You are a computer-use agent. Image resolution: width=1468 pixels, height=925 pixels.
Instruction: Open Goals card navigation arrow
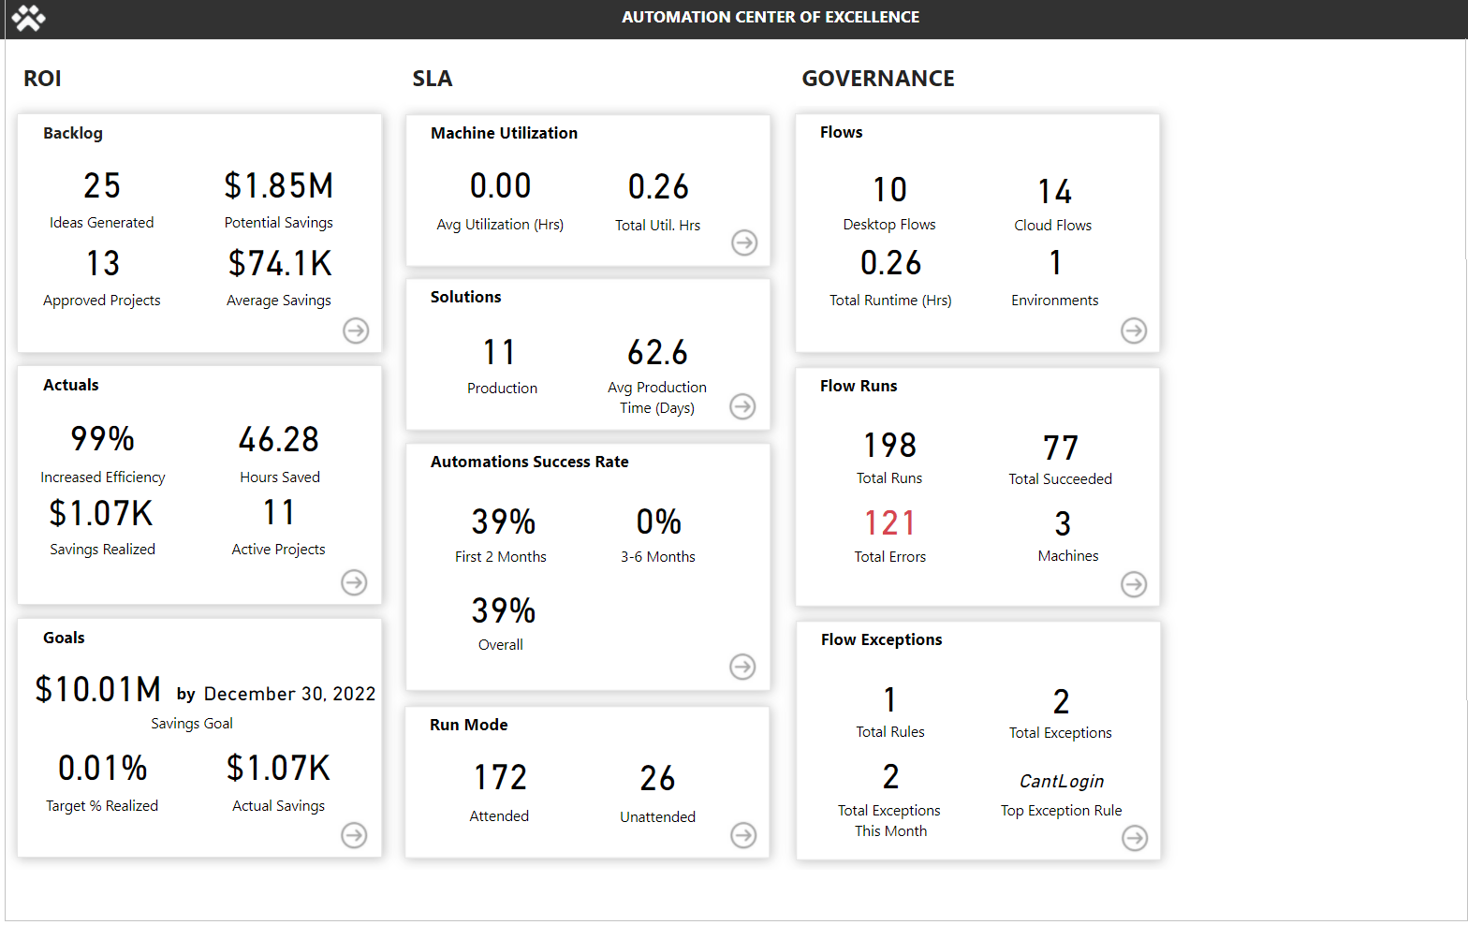354,835
